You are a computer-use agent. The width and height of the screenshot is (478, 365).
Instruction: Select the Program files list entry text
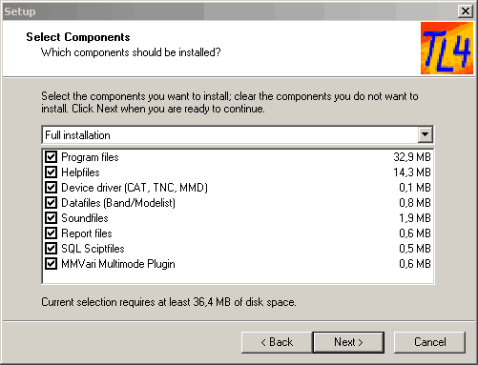point(90,157)
